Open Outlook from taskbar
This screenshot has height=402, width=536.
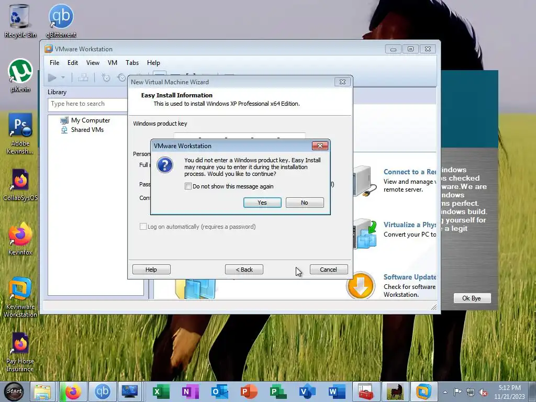click(219, 392)
